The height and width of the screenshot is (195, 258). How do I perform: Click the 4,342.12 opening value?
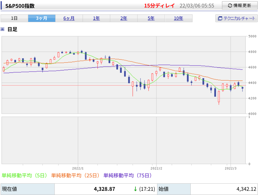click(x=246, y=189)
